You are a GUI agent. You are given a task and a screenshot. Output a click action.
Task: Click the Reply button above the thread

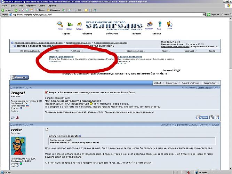tap(20, 77)
